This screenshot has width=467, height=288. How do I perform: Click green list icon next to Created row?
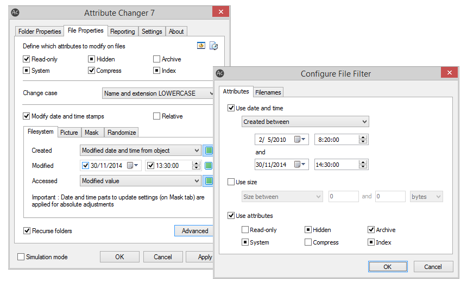tap(209, 151)
